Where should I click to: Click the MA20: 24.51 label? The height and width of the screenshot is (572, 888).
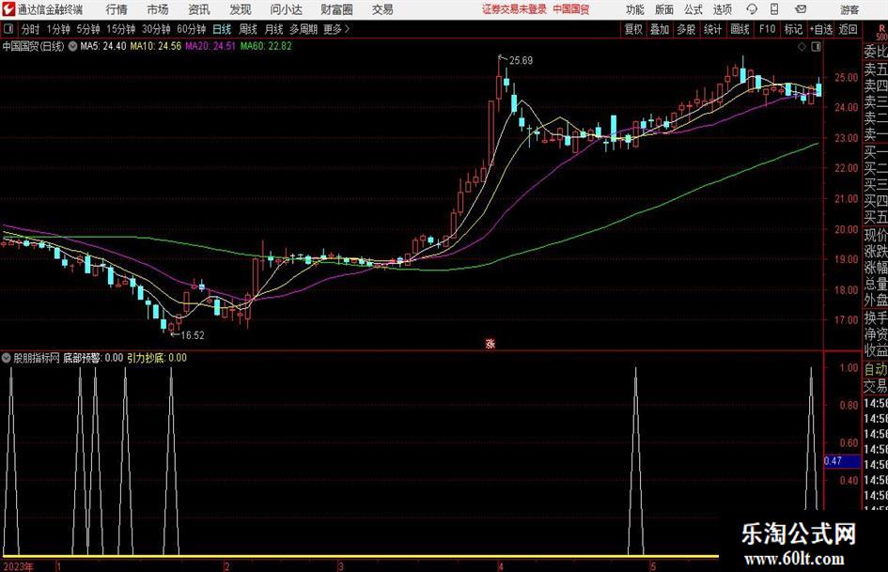(x=210, y=46)
